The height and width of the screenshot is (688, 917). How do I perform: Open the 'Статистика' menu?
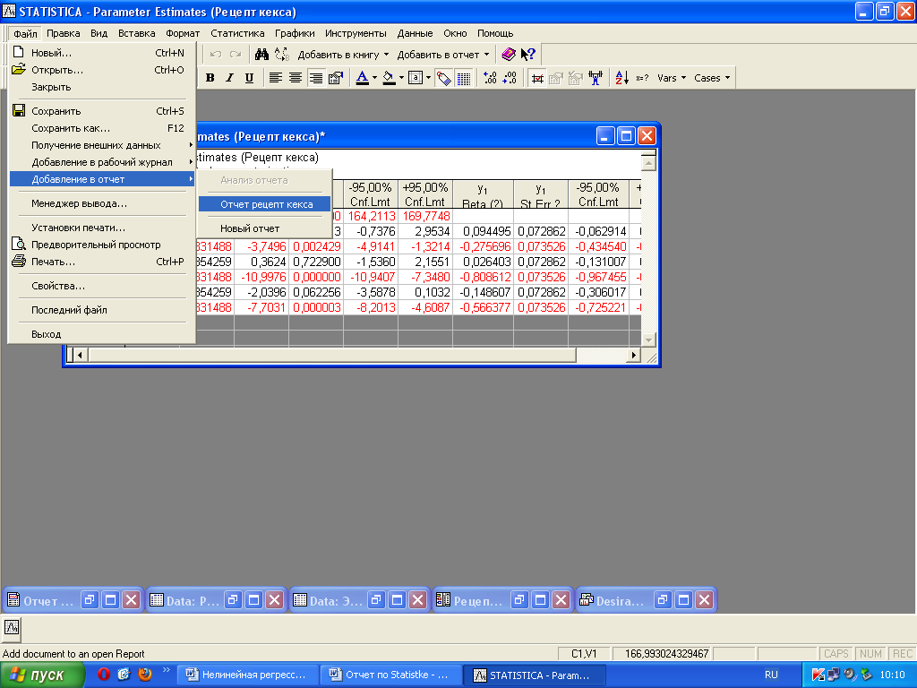click(x=237, y=33)
